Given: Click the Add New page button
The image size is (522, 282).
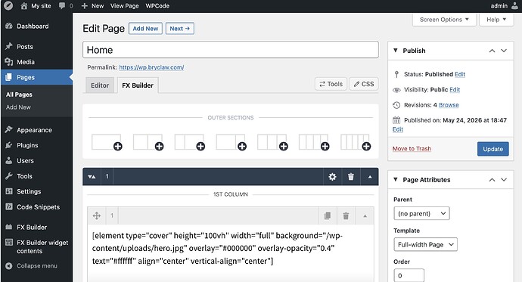Looking at the screenshot, I should [x=145, y=29].
